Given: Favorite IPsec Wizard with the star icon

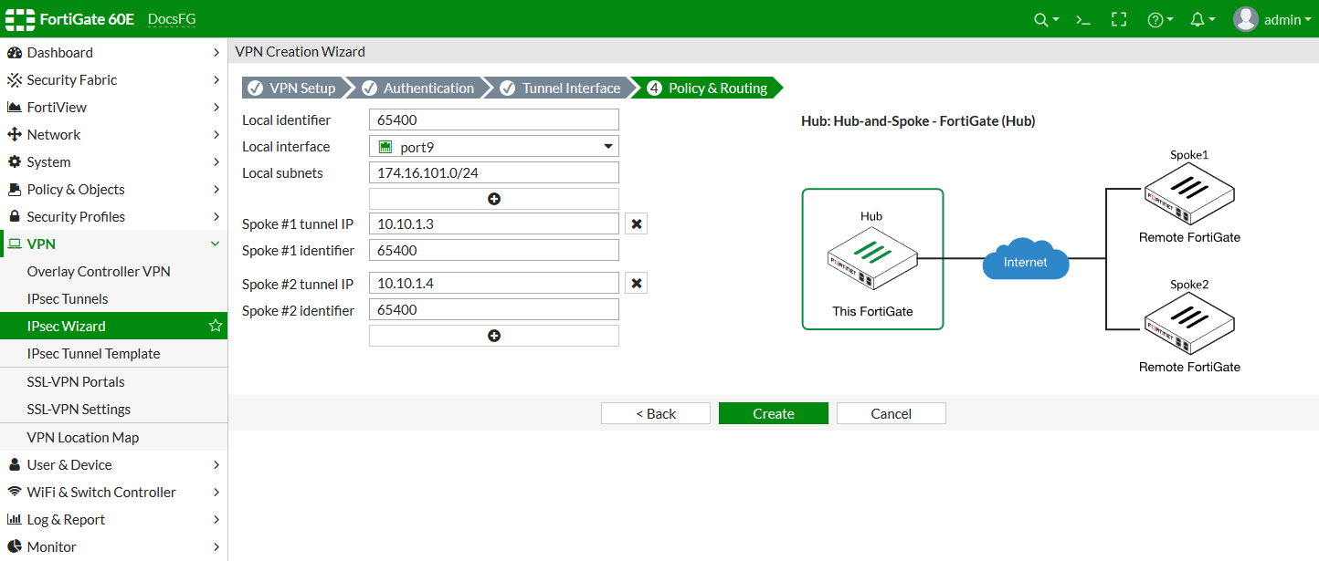Looking at the screenshot, I should (216, 326).
